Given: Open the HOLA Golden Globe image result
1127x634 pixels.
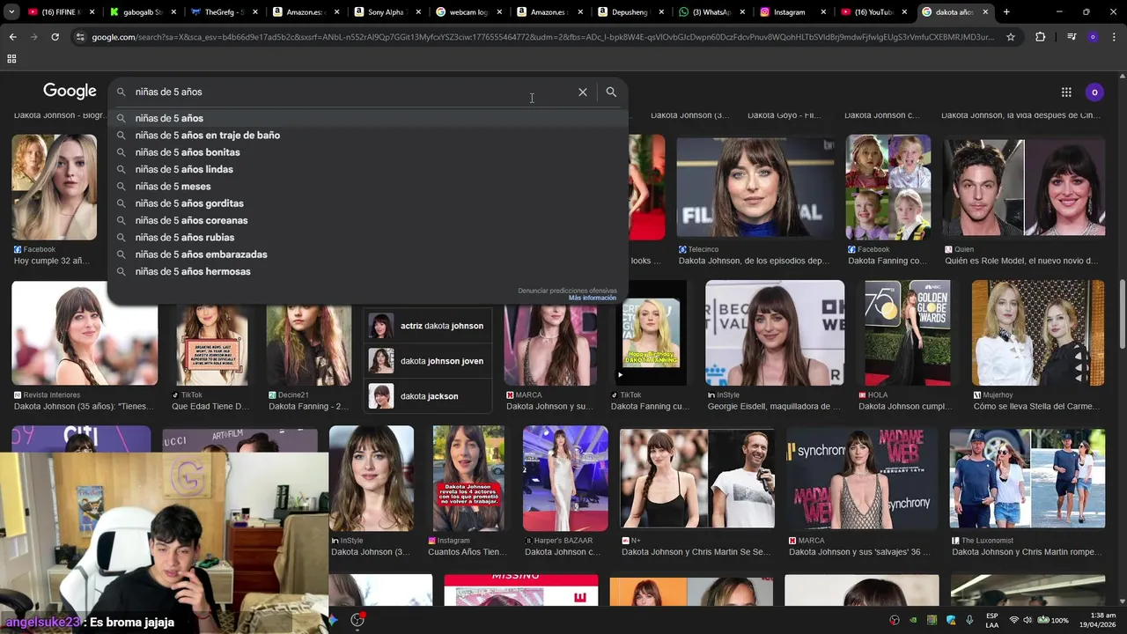Looking at the screenshot, I should 907,333.
